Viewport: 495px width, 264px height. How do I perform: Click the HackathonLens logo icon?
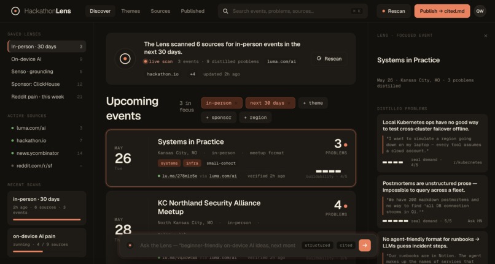tap(15, 11)
